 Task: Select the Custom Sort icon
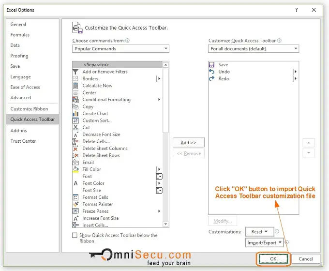[75, 120]
